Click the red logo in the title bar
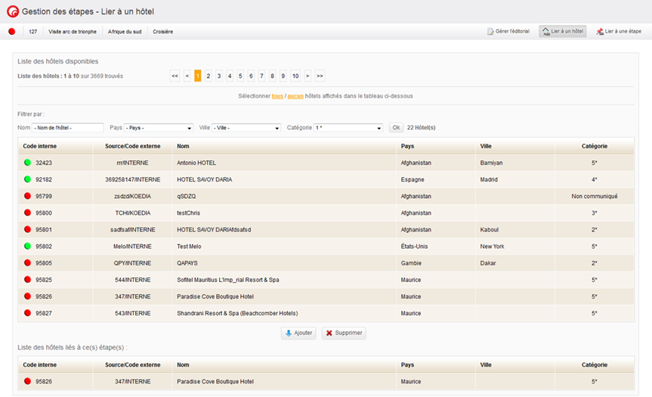 [12, 11]
